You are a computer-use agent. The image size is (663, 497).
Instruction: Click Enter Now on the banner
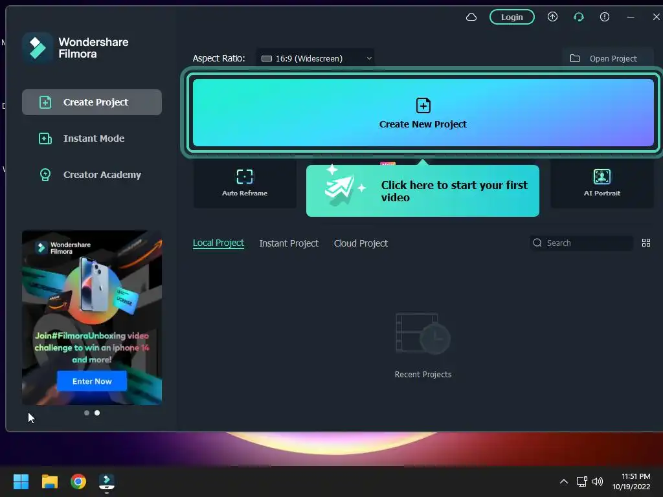(92, 381)
